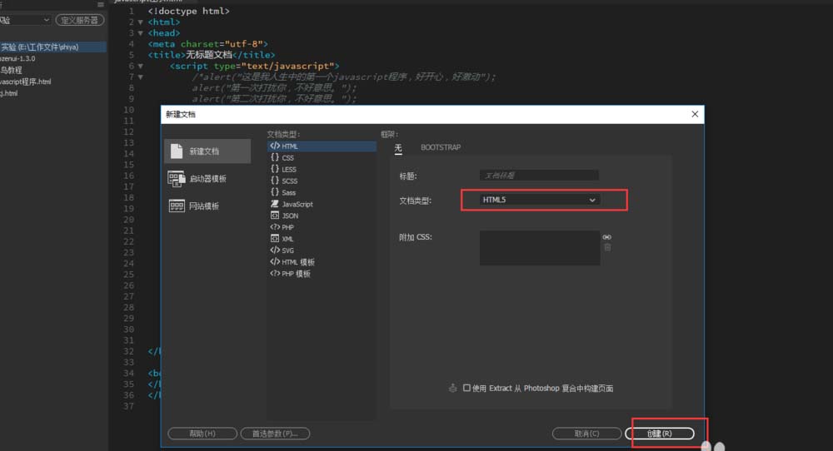This screenshot has height=451, width=833.
Task: Enable the Extract from Photoshop checkbox
Action: (466, 389)
